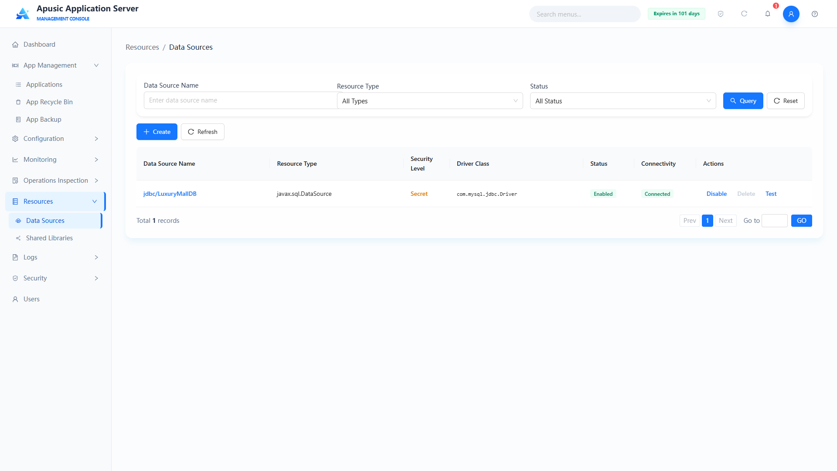
Task: Select Data Sources in the sidebar
Action: pos(55,221)
